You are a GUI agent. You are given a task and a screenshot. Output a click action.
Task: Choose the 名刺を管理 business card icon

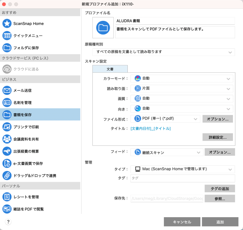click(7, 102)
